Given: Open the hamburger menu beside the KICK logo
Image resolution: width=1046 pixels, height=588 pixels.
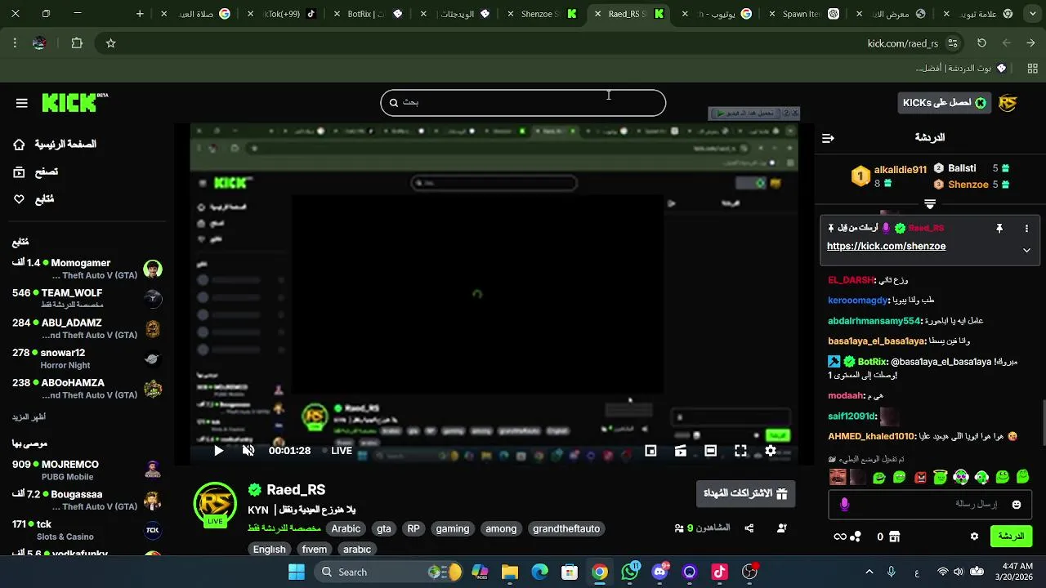Looking at the screenshot, I should point(22,103).
